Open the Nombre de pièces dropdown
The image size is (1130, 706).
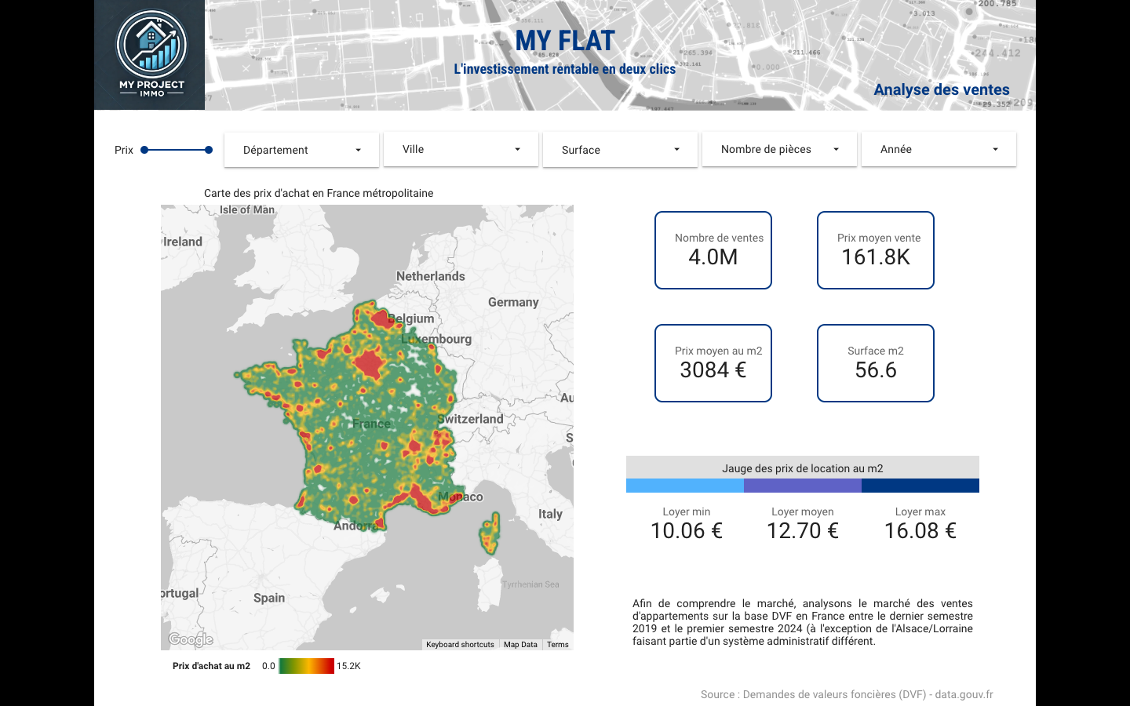779,149
